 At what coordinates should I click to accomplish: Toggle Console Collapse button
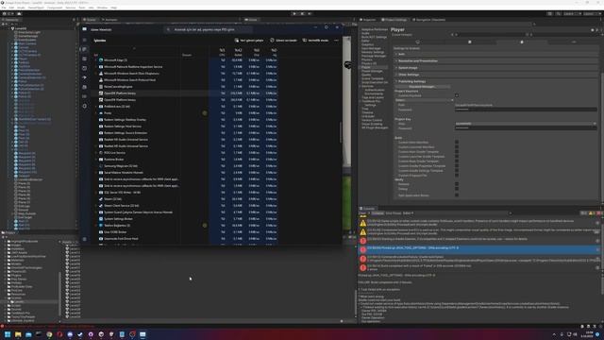(x=377, y=213)
